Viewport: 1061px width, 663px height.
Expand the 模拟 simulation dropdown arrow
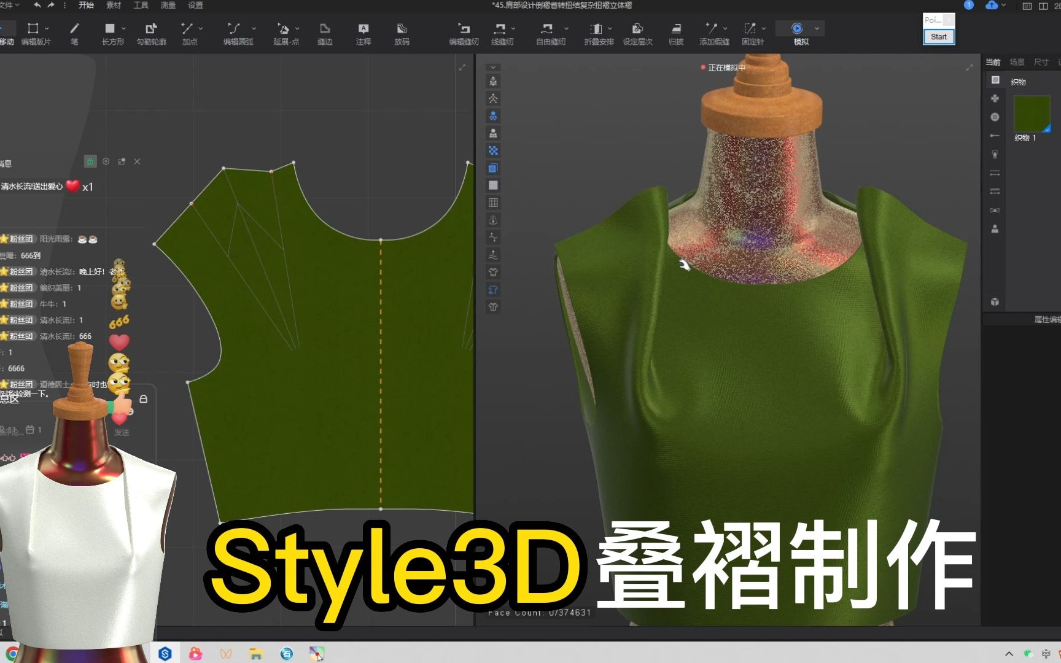817,28
